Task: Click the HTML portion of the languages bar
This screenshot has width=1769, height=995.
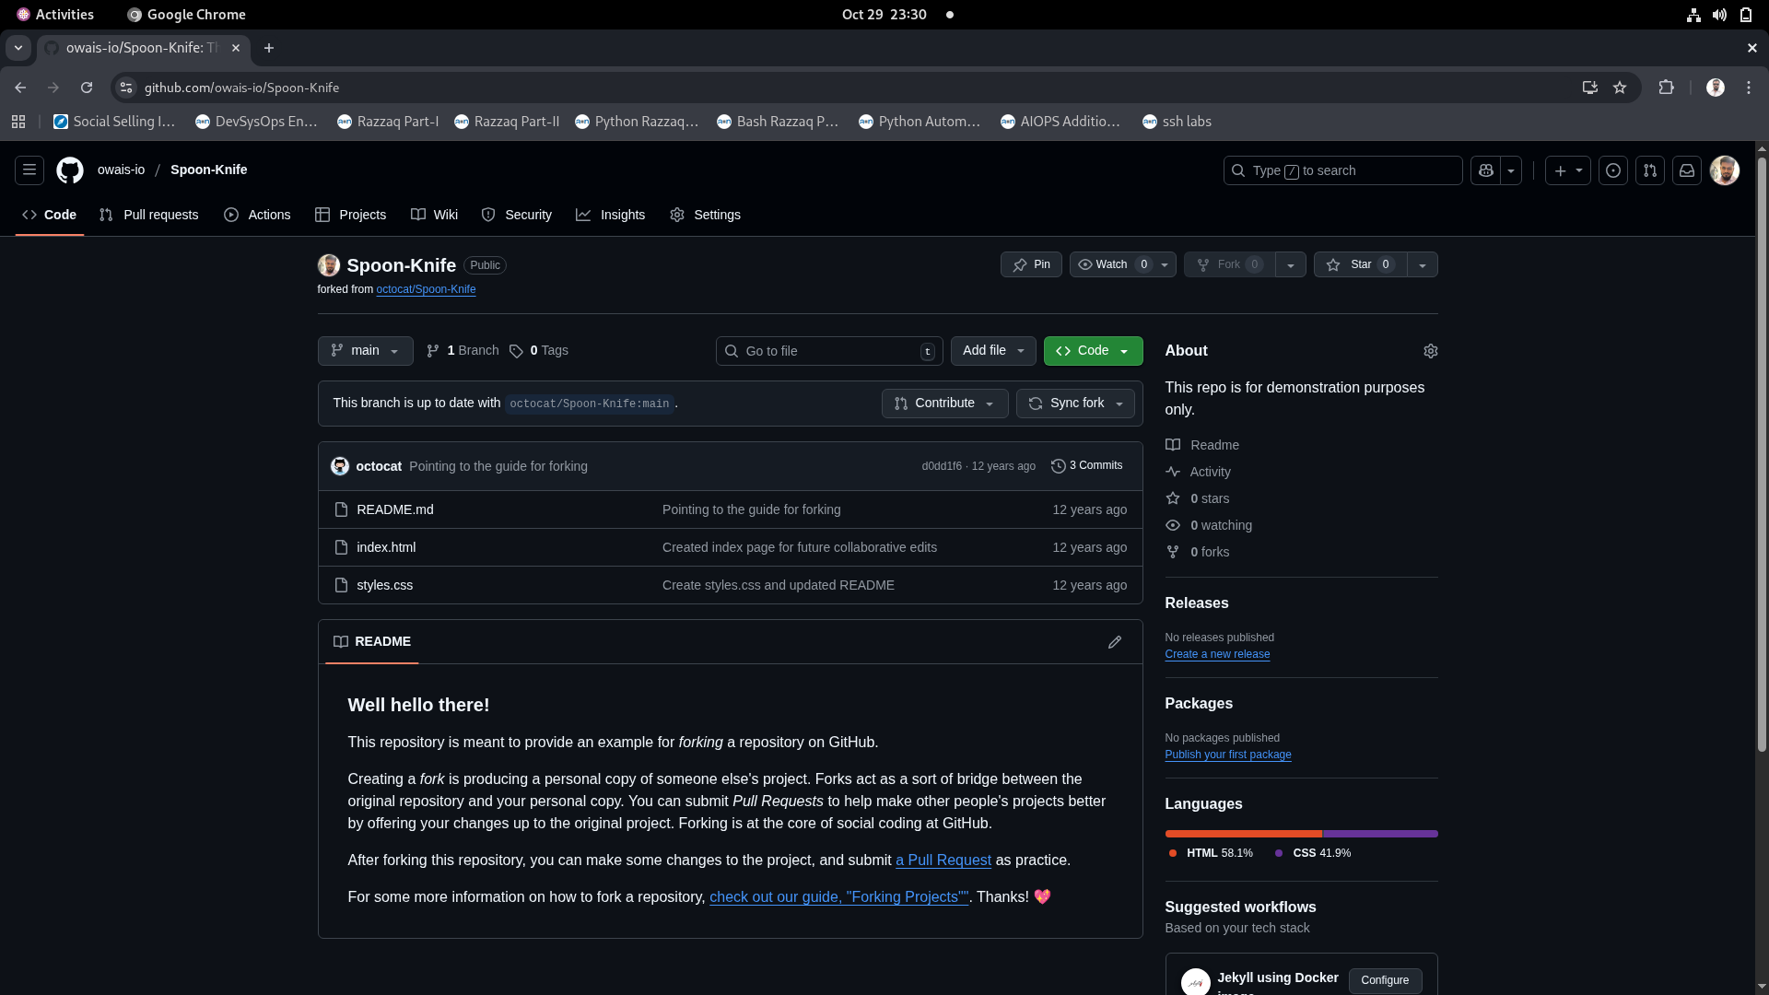Action: [x=1242, y=834]
